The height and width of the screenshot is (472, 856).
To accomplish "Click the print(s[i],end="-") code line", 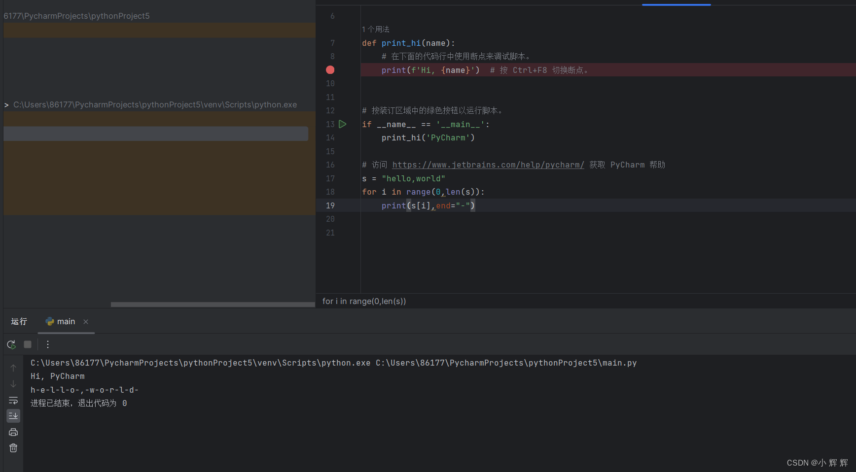I will (x=428, y=205).
